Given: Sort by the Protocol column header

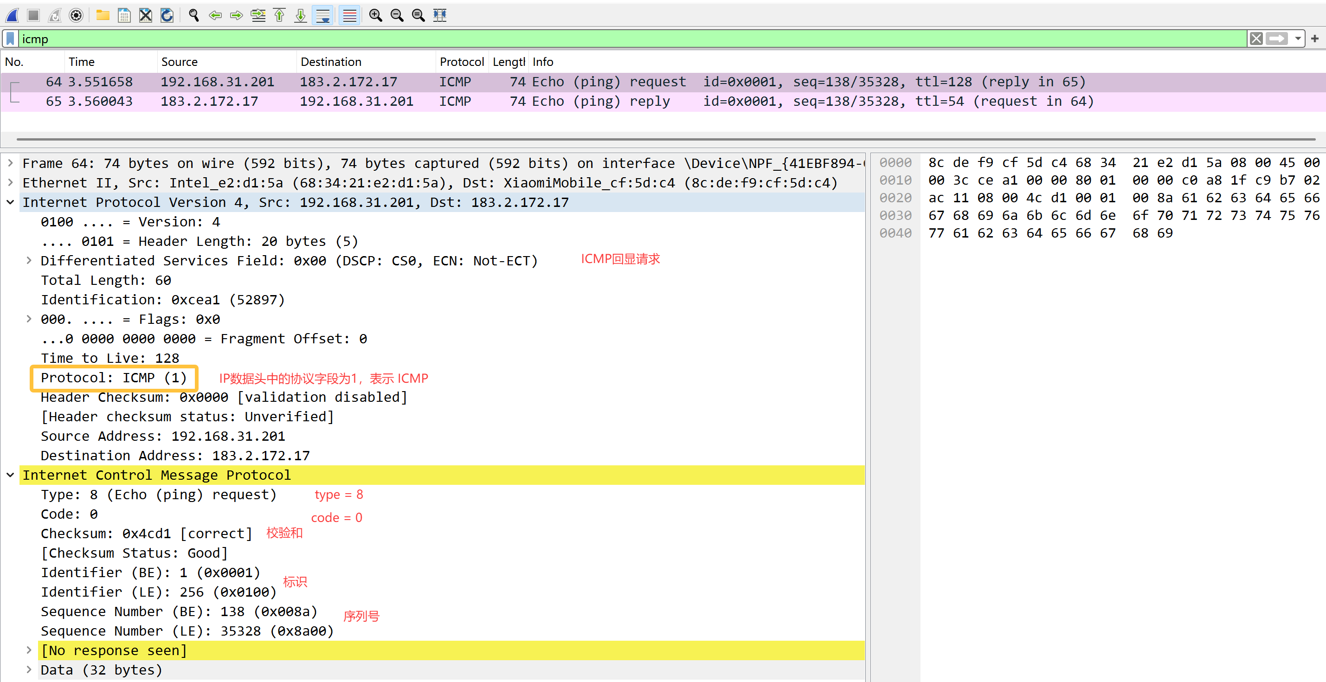Looking at the screenshot, I should click(x=461, y=62).
